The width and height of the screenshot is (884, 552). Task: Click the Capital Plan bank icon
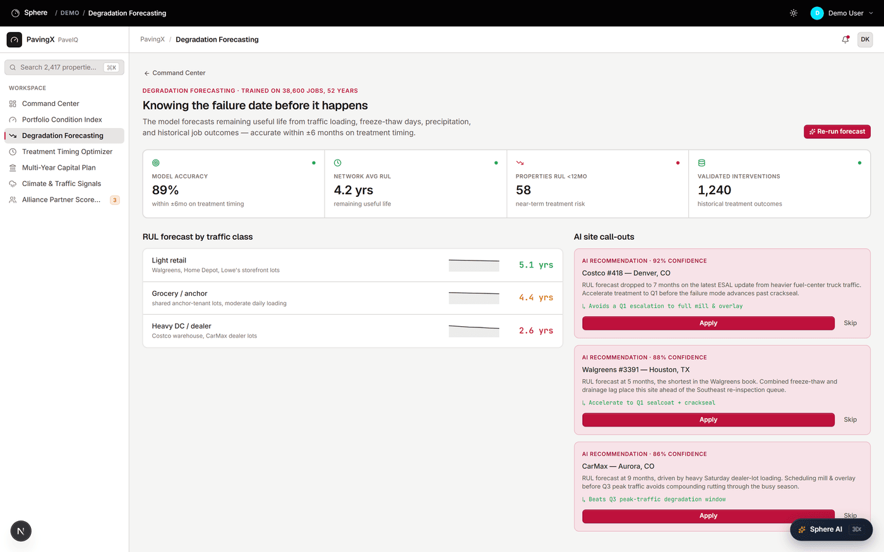click(x=13, y=168)
